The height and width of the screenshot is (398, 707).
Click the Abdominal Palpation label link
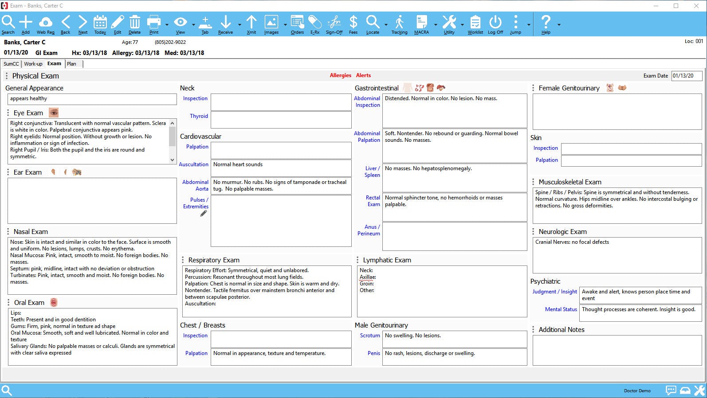point(367,137)
